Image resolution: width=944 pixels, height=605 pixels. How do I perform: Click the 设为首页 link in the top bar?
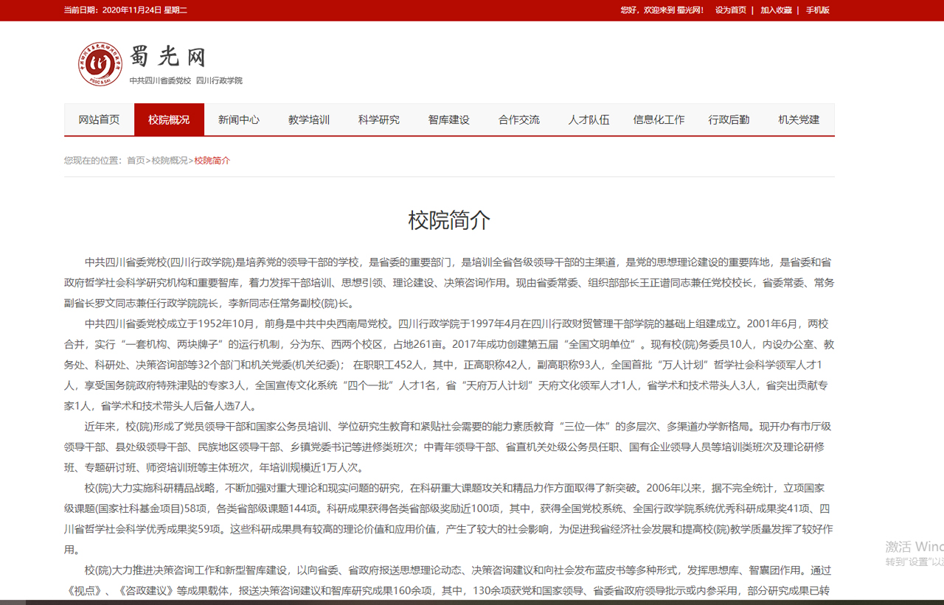coord(730,10)
